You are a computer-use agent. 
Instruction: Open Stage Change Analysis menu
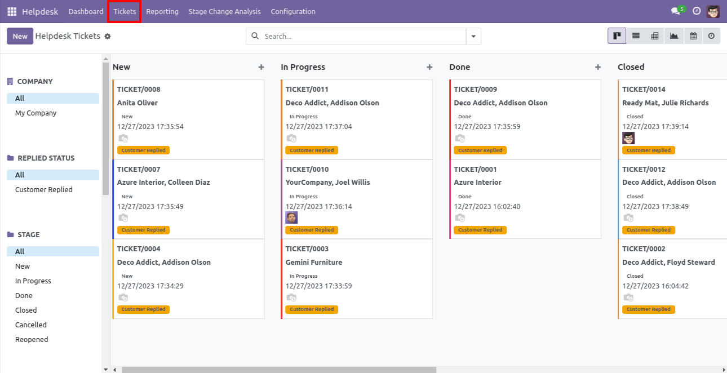pyautogui.click(x=225, y=11)
